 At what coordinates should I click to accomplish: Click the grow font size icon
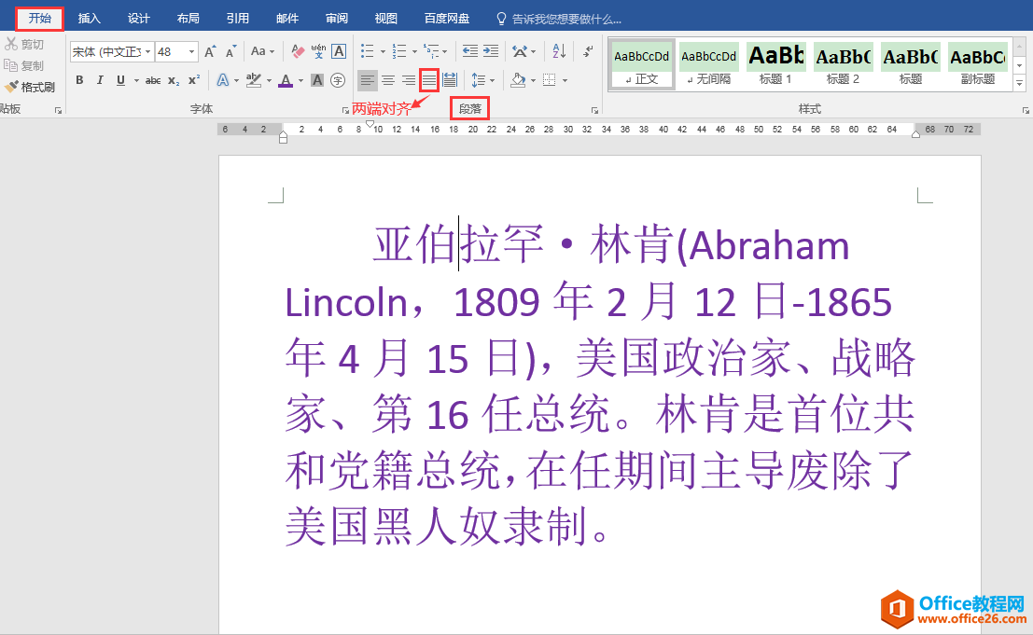click(210, 51)
